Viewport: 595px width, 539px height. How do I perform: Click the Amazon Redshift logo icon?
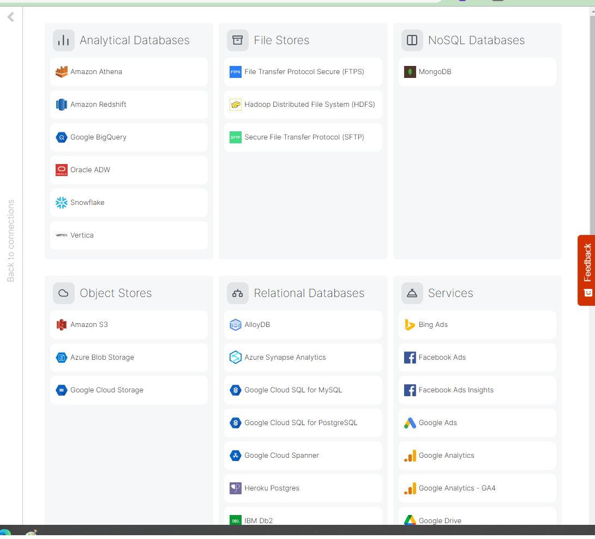click(x=62, y=104)
